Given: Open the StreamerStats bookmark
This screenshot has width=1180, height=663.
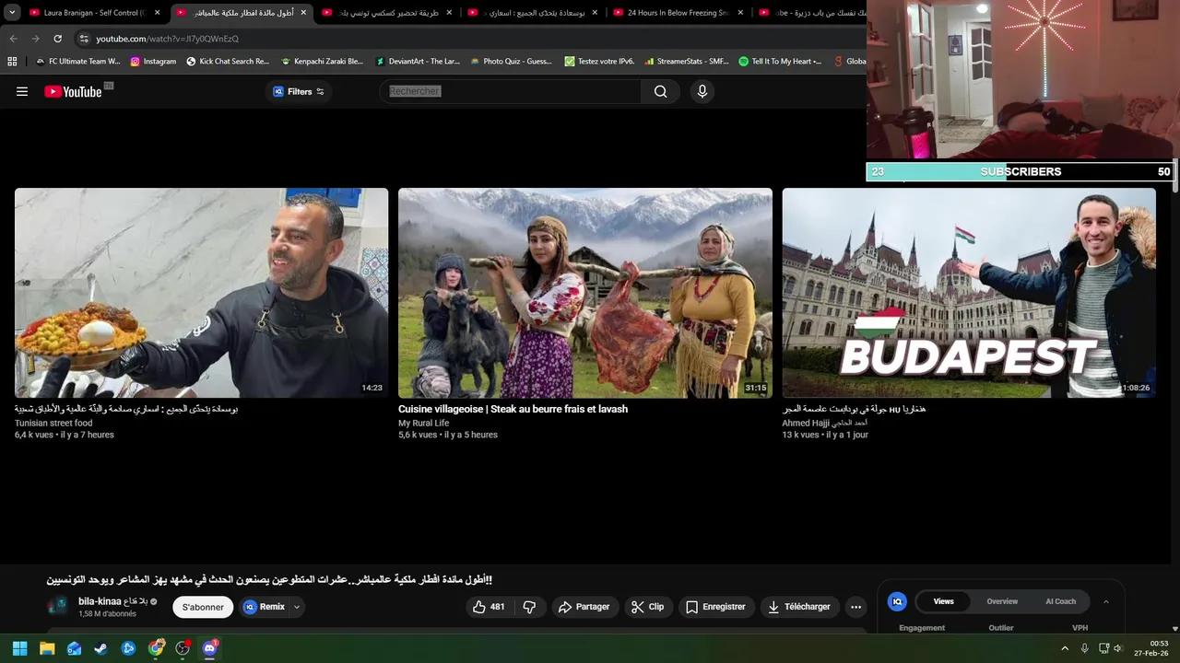Looking at the screenshot, I should tap(687, 62).
